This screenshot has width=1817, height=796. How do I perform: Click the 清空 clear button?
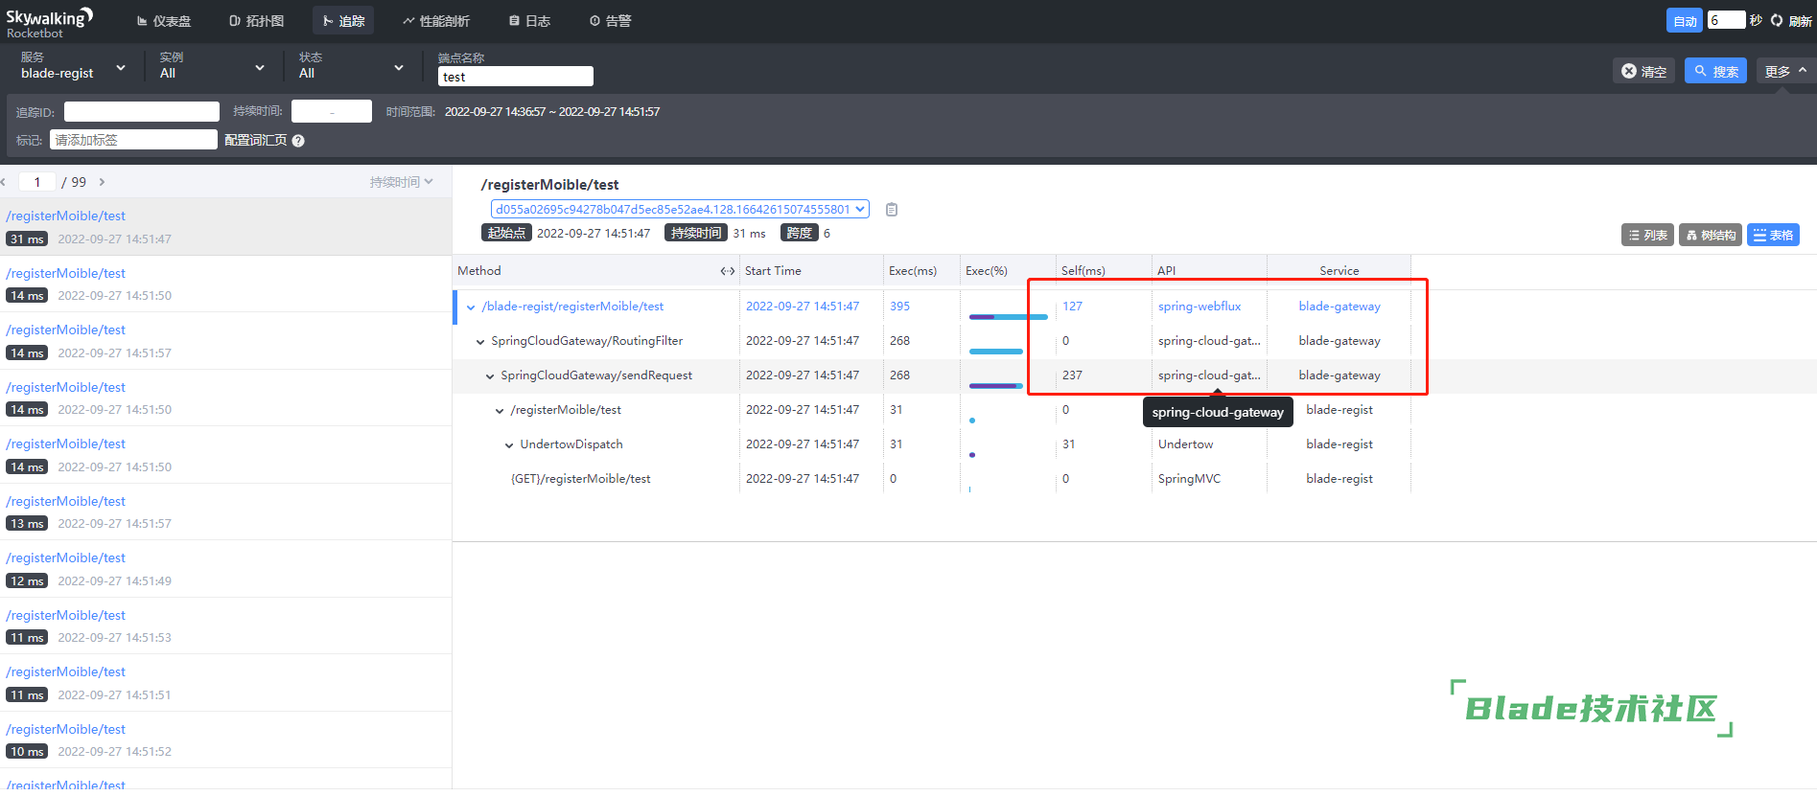coord(1643,71)
